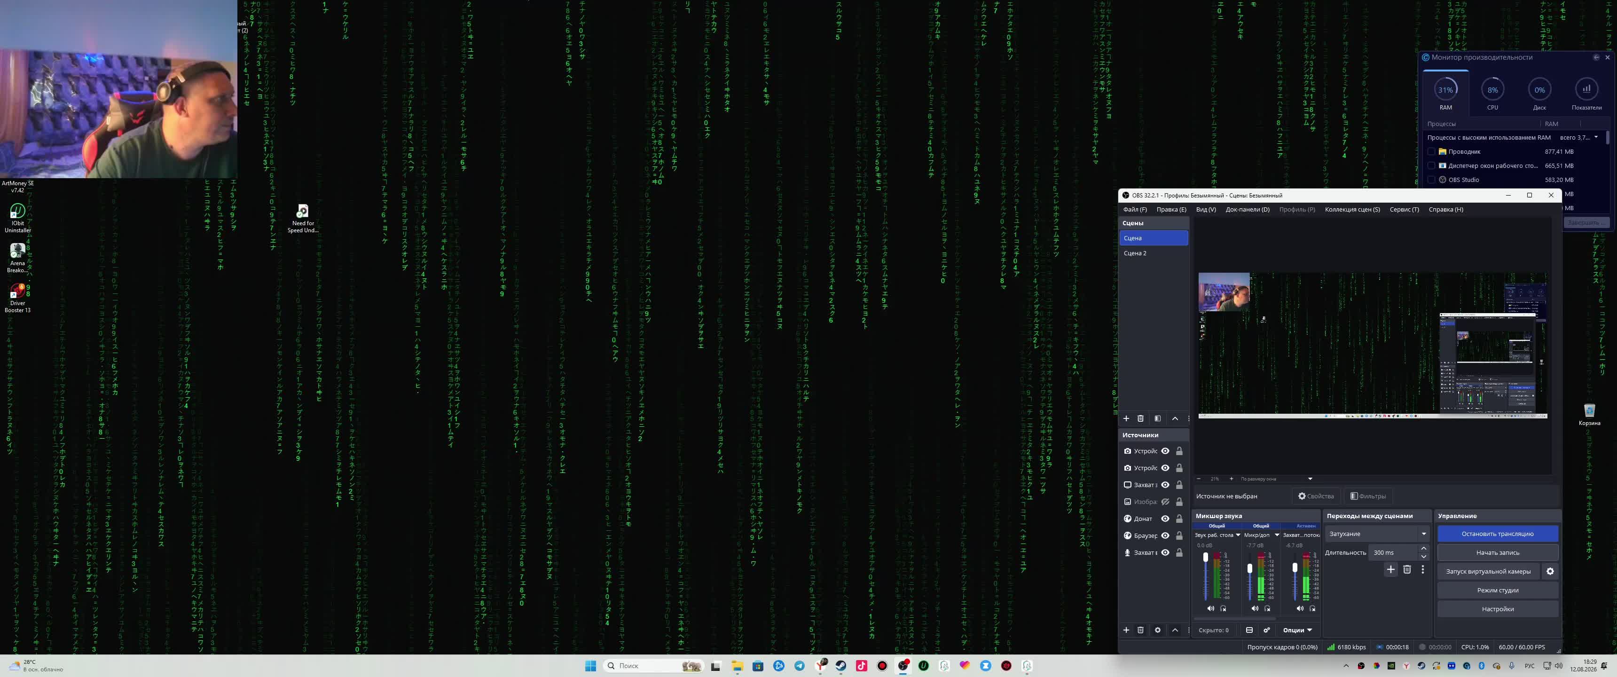This screenshot has width=1617, height=677.
Task: Mute the Микр/доп audio channel
Action: (1254, 608)
